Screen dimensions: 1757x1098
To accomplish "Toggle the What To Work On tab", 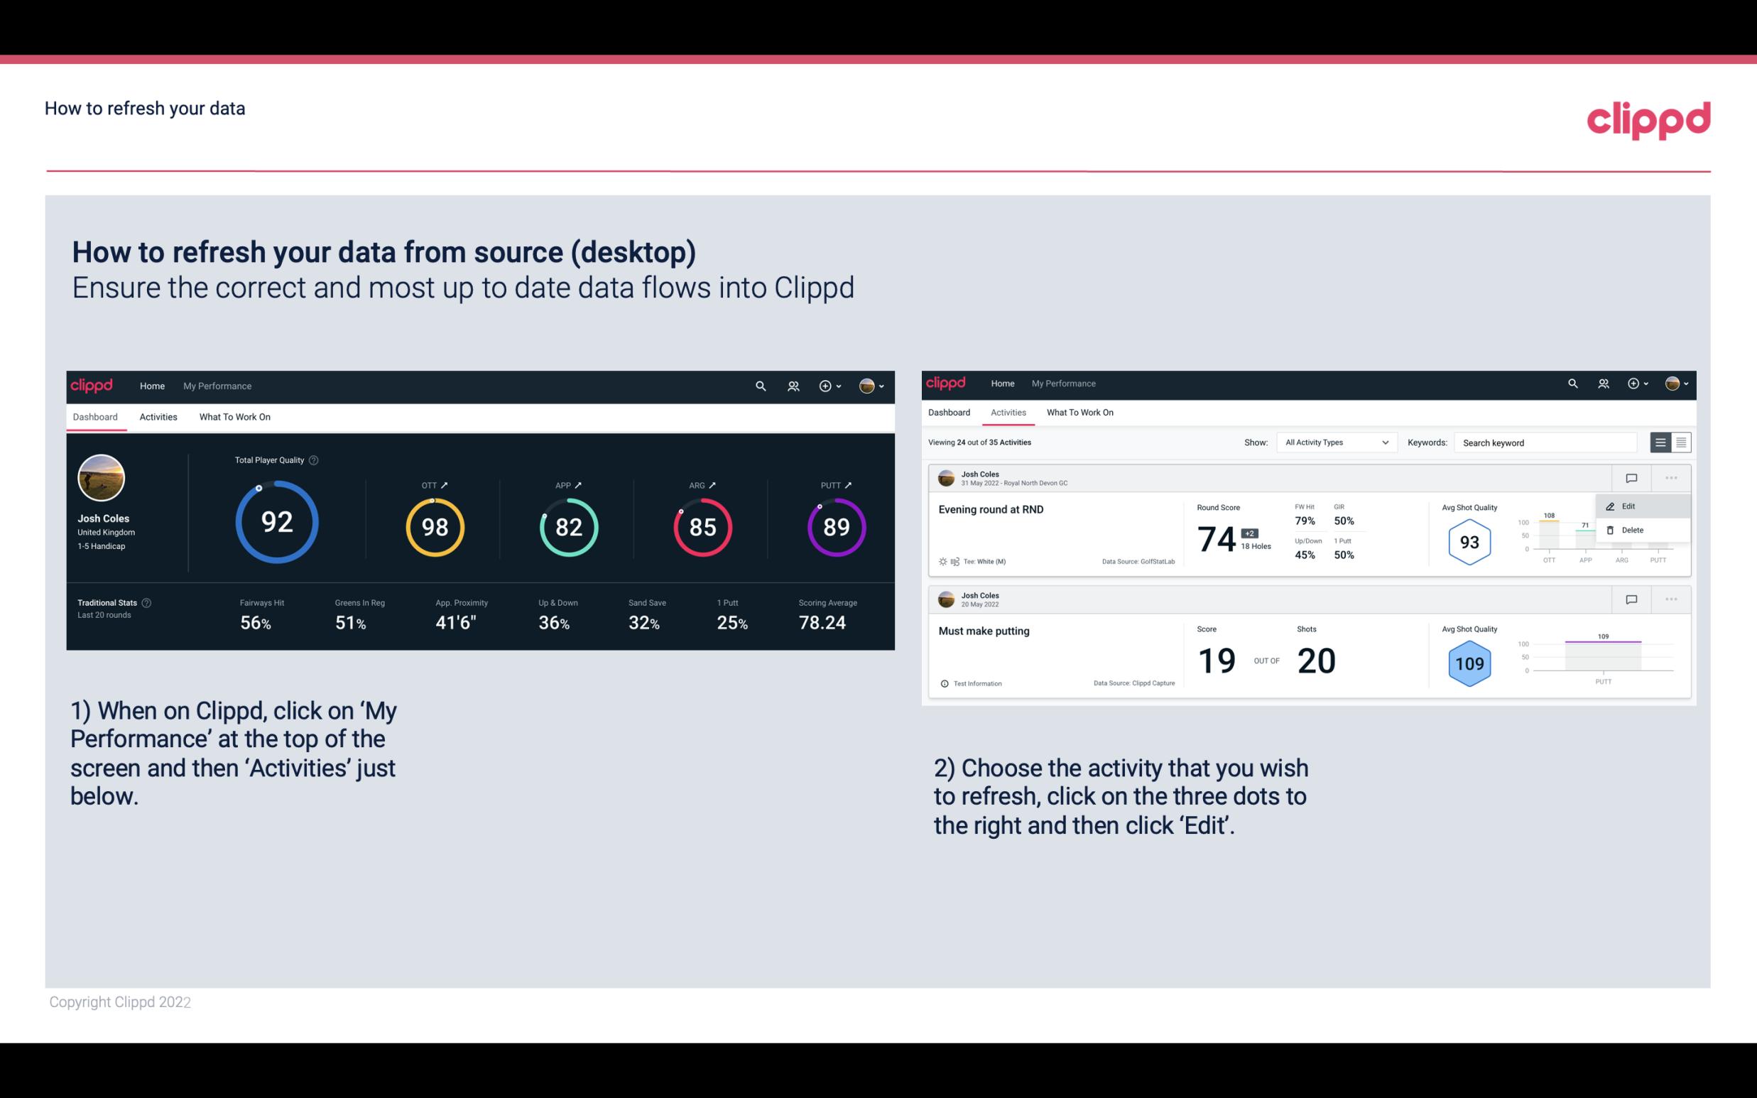I will coord(234,415).
